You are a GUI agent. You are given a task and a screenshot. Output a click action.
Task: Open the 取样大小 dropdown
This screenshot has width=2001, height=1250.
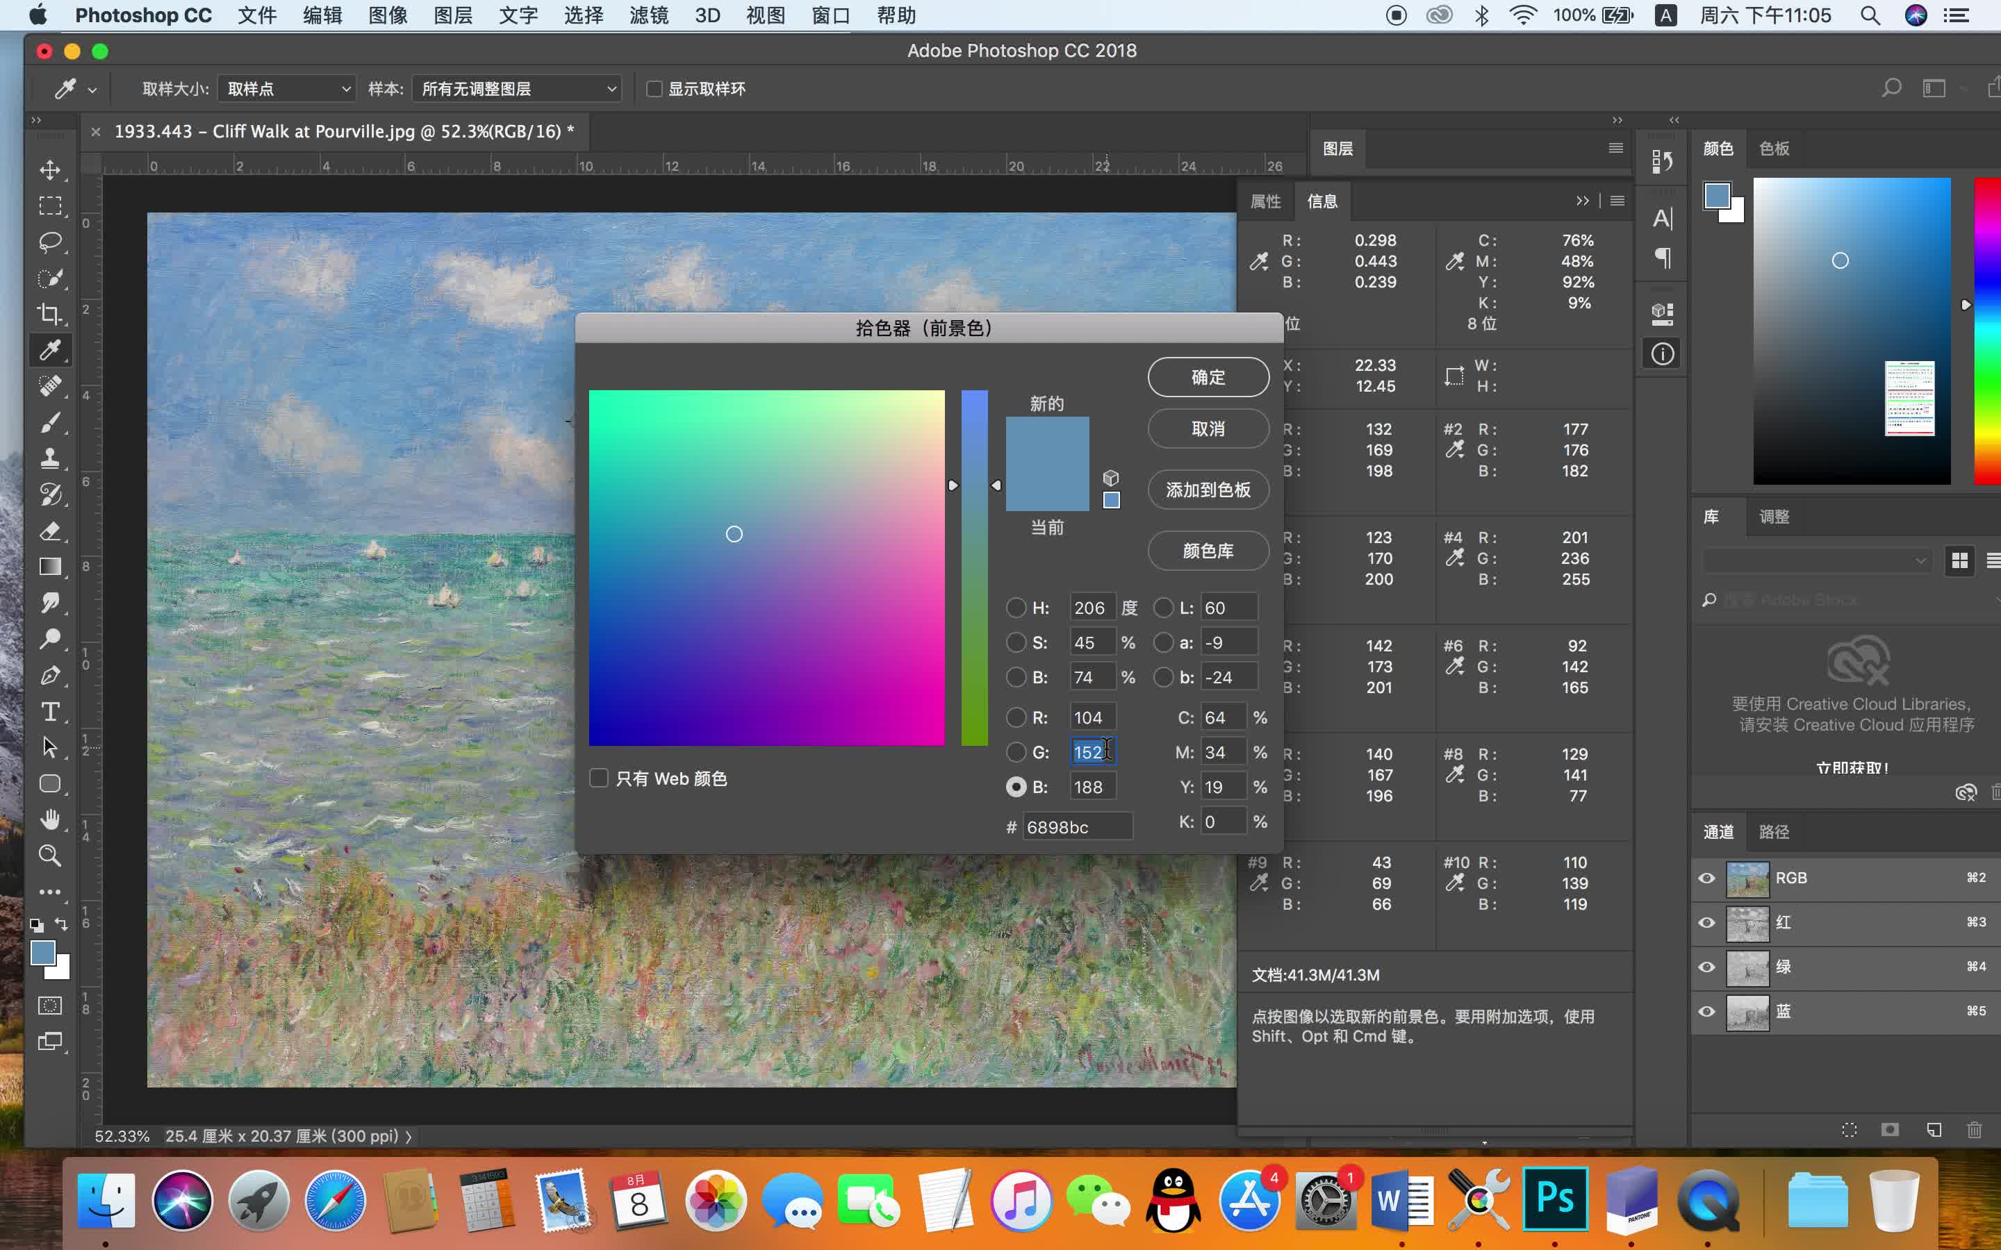(287, 88)
